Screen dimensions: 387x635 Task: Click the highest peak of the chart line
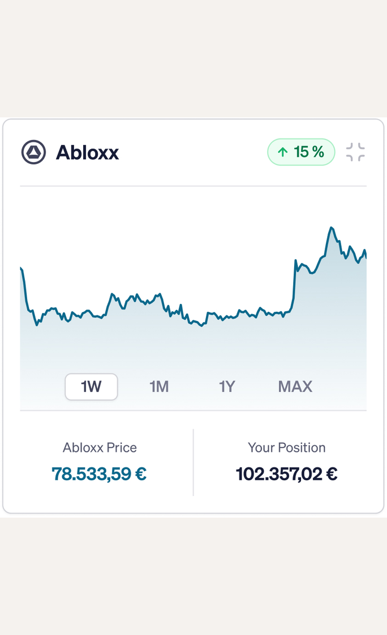[x=331, y=228]
